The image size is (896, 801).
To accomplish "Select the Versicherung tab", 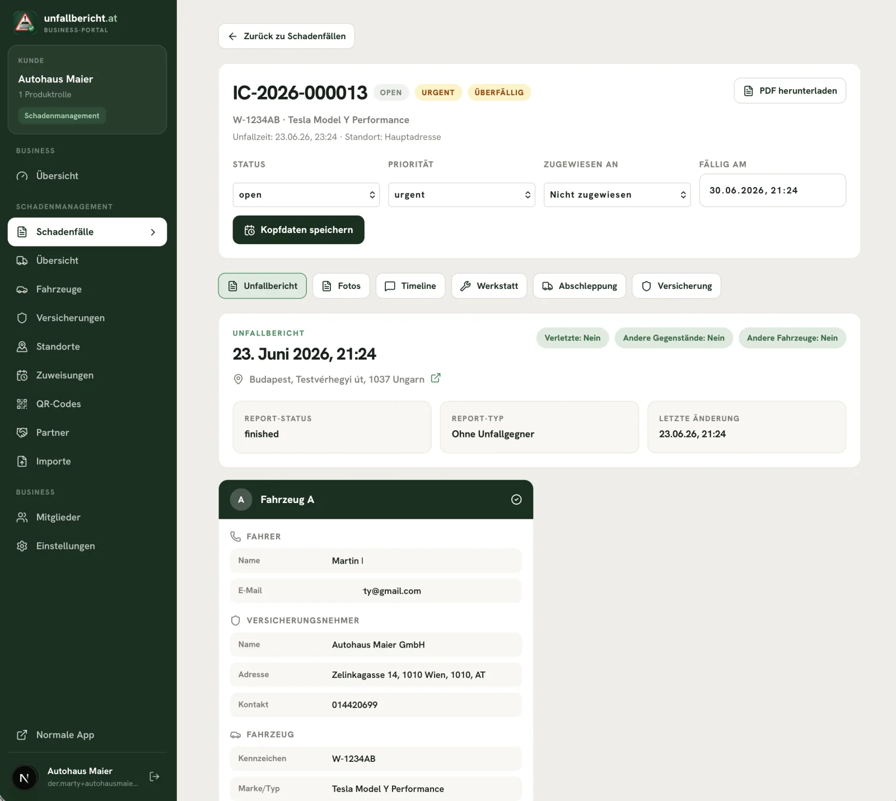I will [676, 286].
